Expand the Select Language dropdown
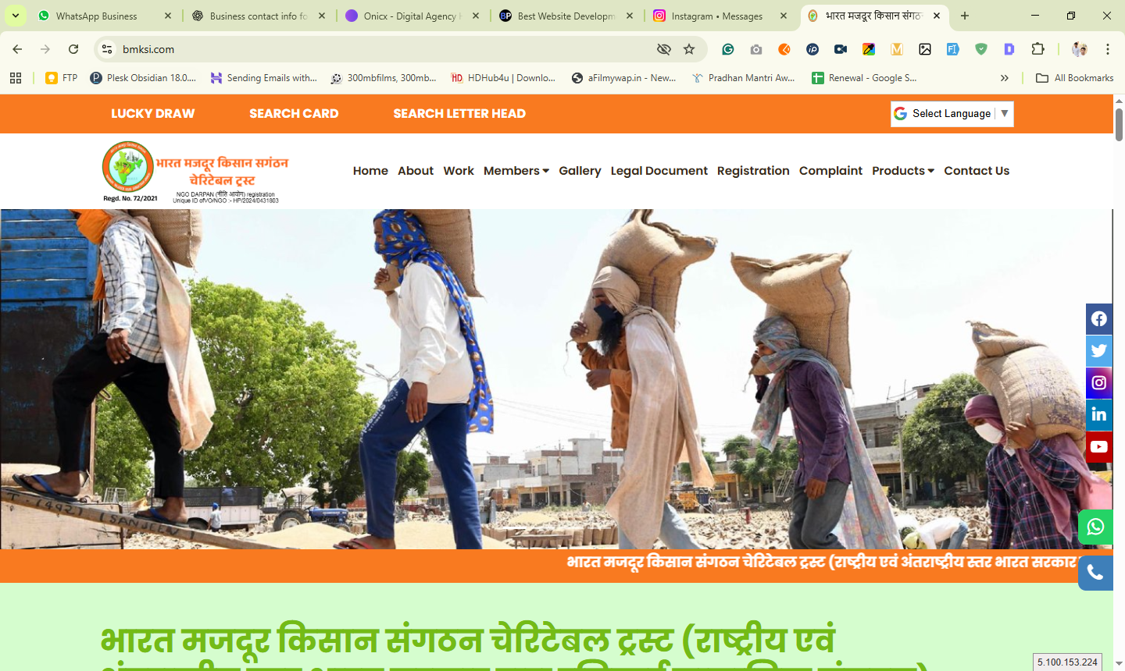Screen dimensions: 1125x671 [952, 114]
